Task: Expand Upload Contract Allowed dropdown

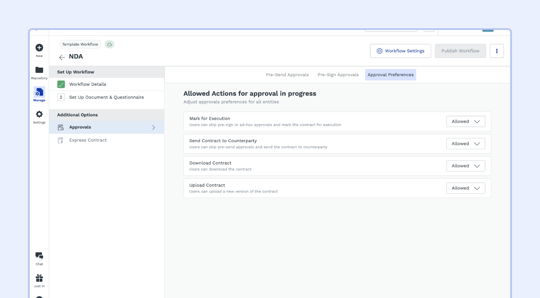Action: pos(465,188)
